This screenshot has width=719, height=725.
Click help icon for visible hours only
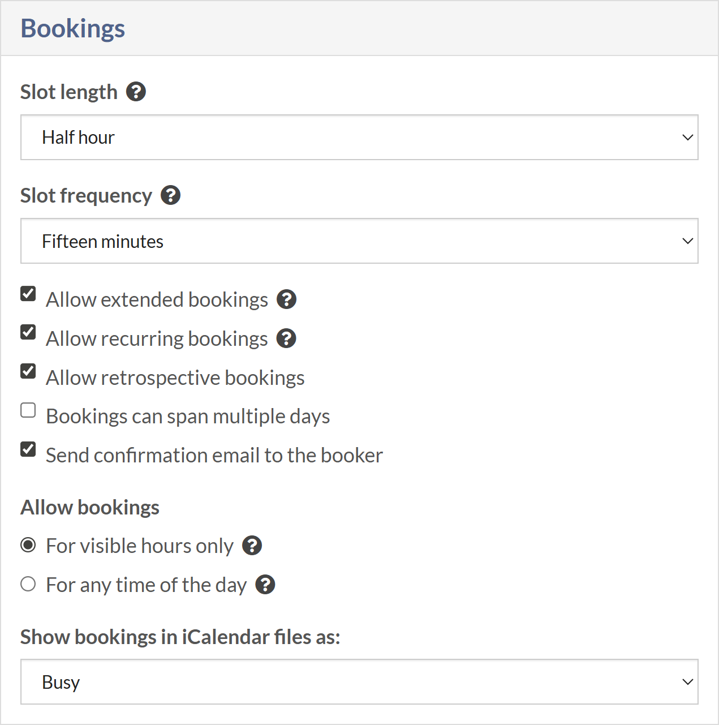(252, 546)
